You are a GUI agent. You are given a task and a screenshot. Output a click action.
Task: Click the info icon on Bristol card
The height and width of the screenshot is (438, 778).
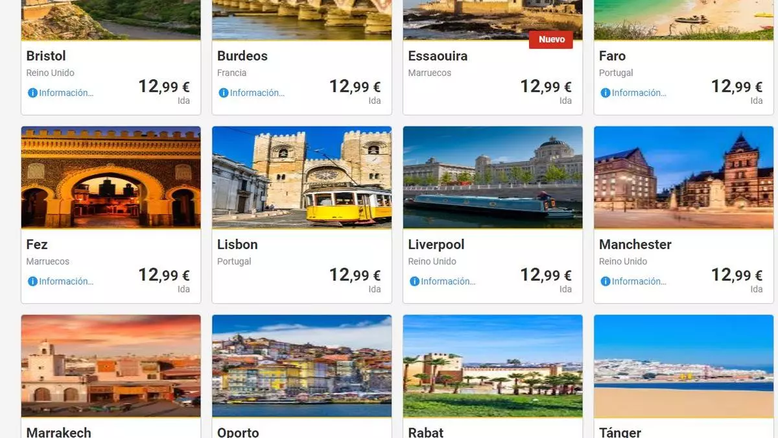[x=32, y=93]
